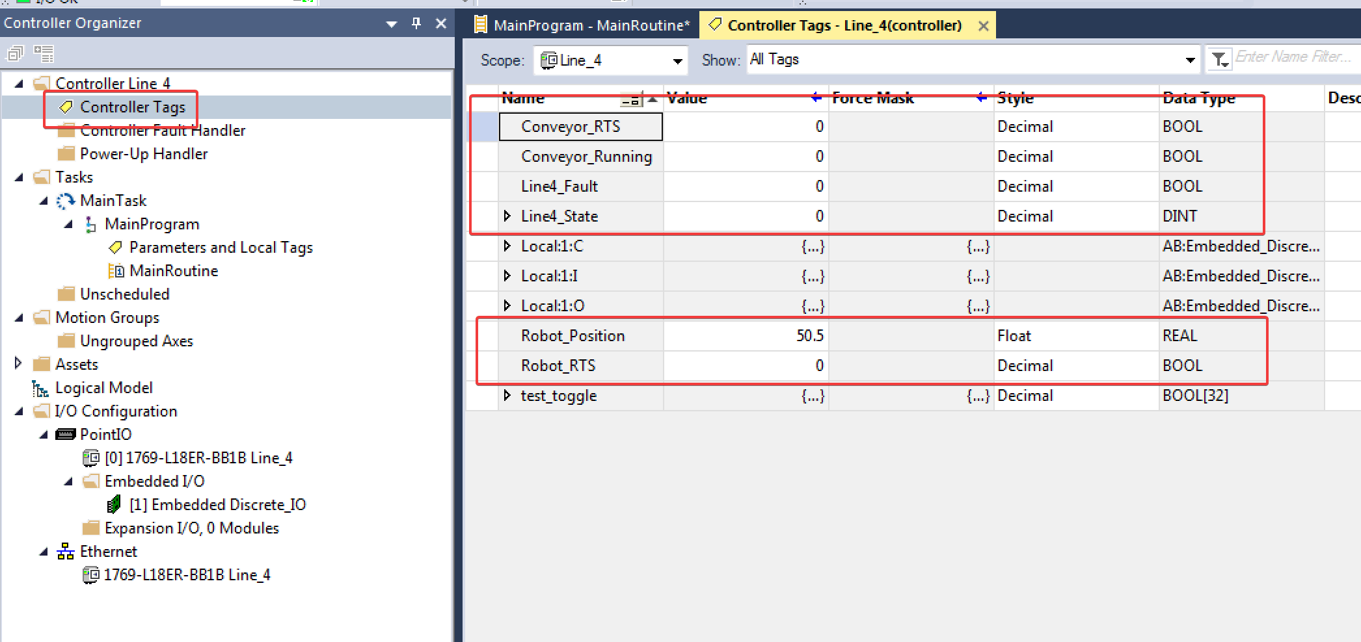This screenshot has height=642, width=1361.
Task: Click the Logical Model icon
Action: (x=40, y=388)
